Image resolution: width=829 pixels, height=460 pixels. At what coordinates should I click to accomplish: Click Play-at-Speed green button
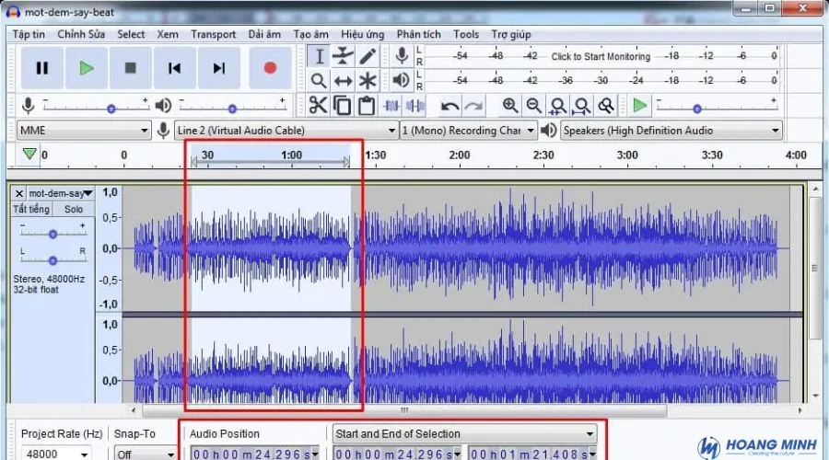640,106
